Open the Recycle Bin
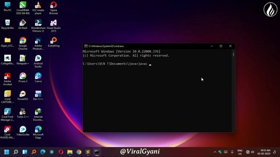Image resolution: width=280 pixels, height=157 pixels. coord(7,24)
